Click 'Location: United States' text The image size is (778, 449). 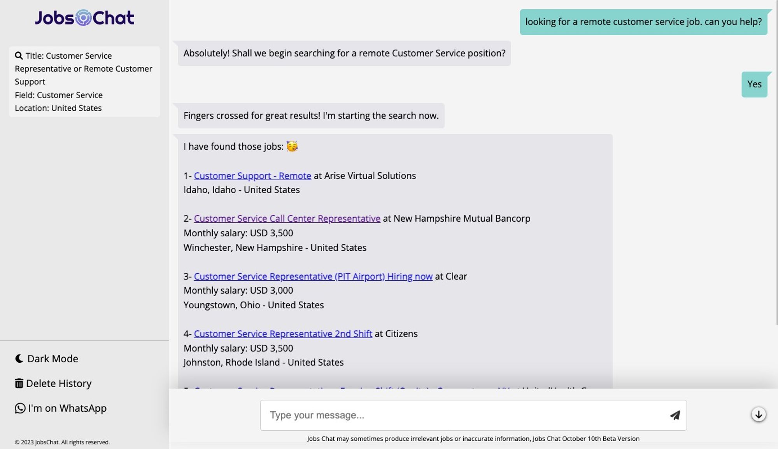coord(58,108)
